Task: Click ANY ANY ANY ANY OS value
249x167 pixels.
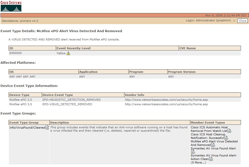Action: tap(22, 77)
